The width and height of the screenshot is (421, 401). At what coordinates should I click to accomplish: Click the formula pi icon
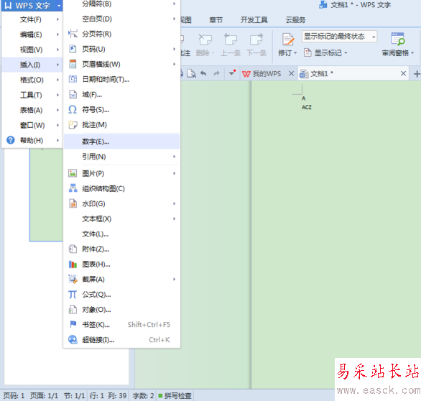point(73,295)
